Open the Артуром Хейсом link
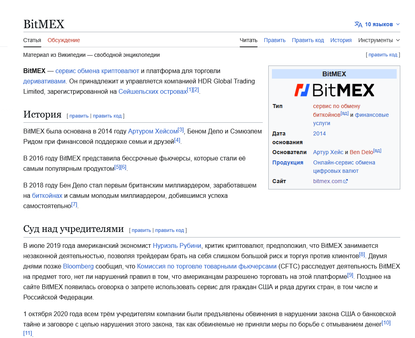This screenshot has width=415, height=338. tap(153, 131)
